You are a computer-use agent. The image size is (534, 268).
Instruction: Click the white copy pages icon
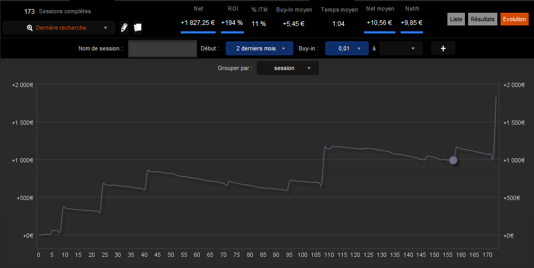point(138,28)
